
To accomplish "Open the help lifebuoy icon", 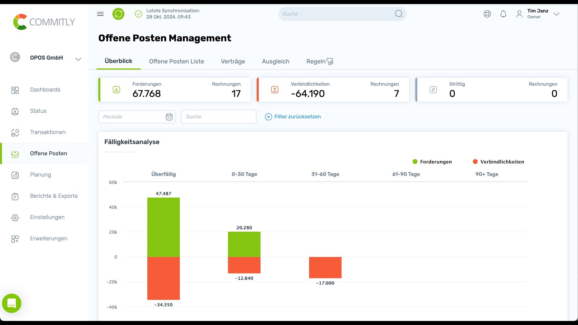I will [x=487, y=14].
